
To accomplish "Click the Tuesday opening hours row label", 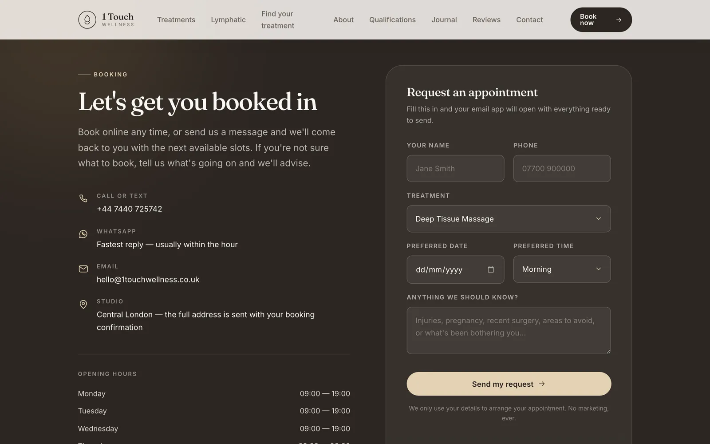I will [92, 411].
